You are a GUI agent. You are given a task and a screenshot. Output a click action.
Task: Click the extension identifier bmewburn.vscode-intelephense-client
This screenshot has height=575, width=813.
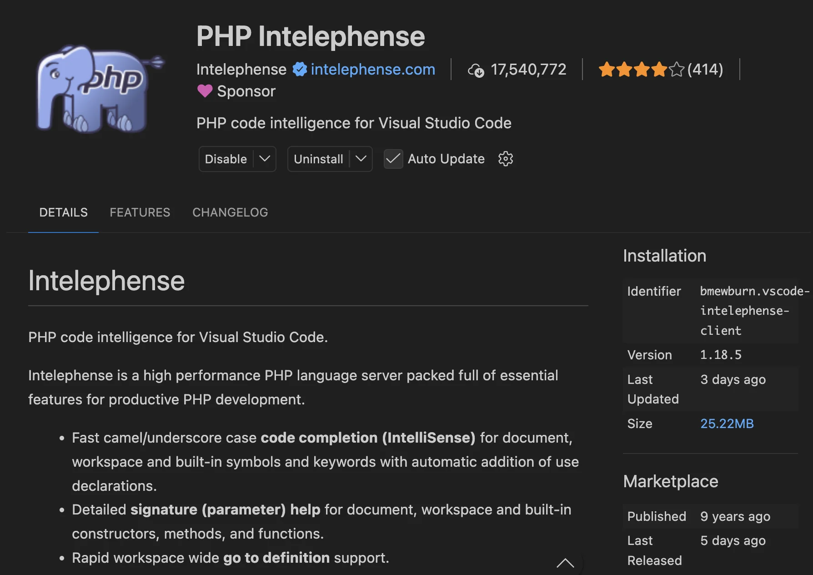[754, 311]
